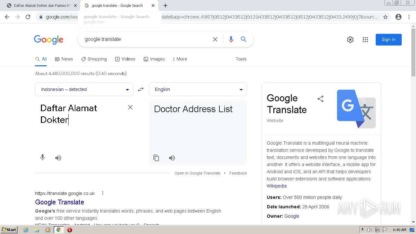Clear the Indonesian source text
The image size is (416, 234).
point(130,107)
